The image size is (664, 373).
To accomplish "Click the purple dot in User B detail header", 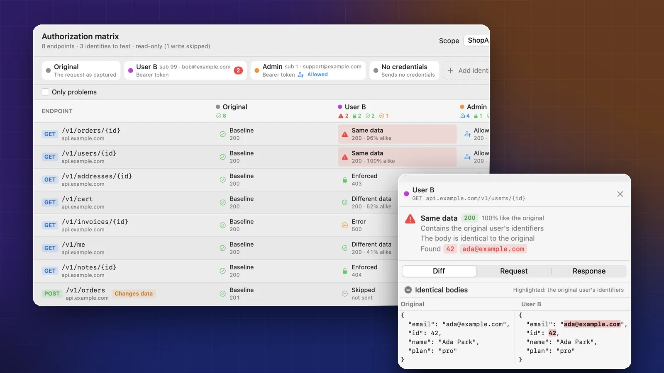I will pyautogui.click(x=407, y=194).
